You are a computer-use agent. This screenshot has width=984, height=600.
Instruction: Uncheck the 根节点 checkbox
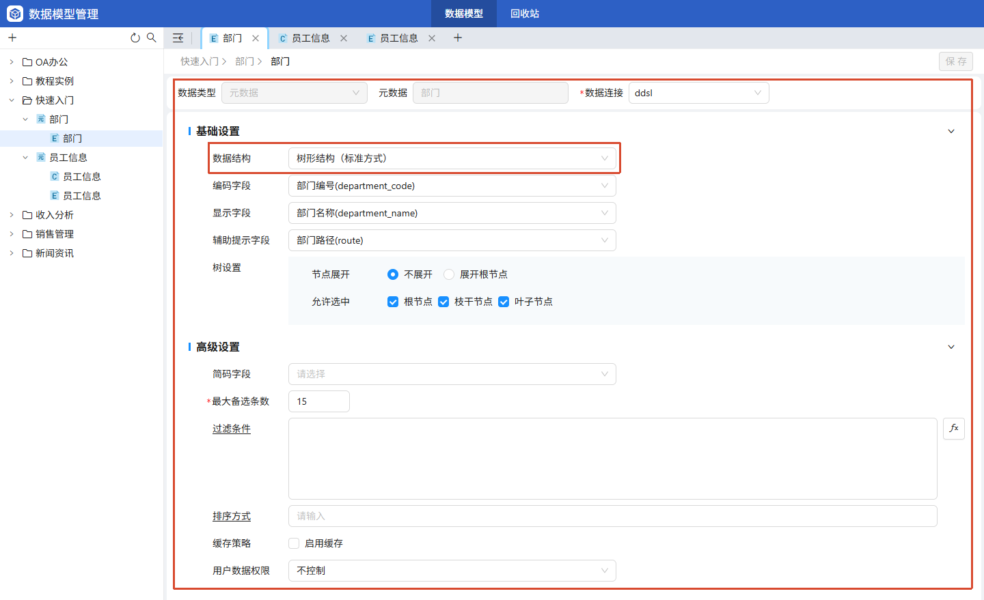(393, 302)
